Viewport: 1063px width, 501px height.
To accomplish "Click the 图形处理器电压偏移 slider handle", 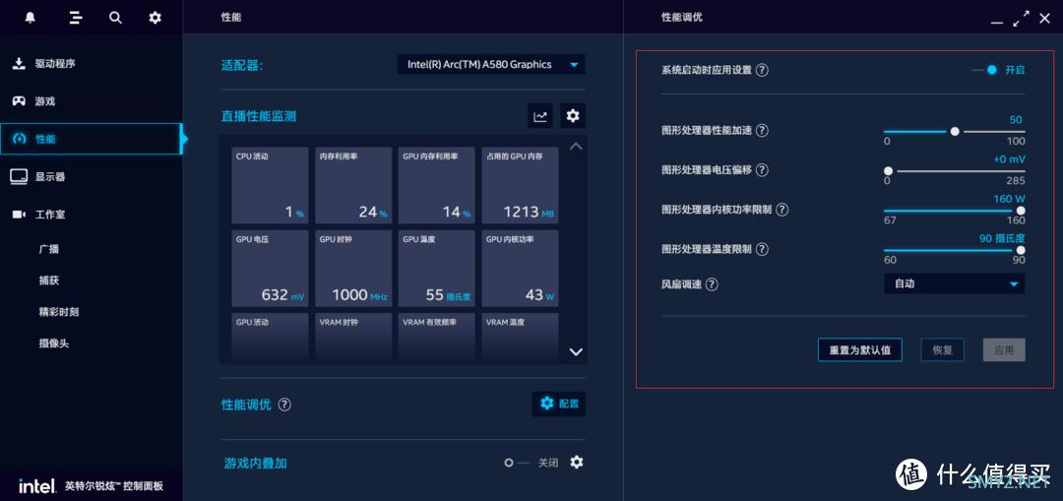I will point(888,171).
